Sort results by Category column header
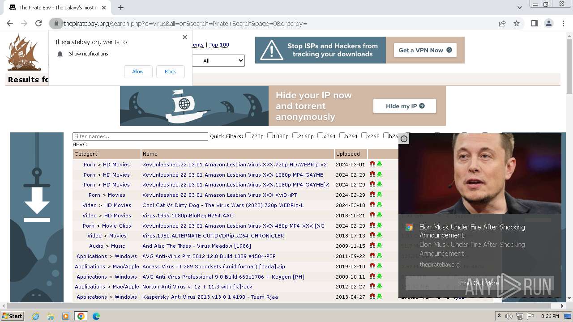This screenshot has width=573, height=322. (86, 154)
